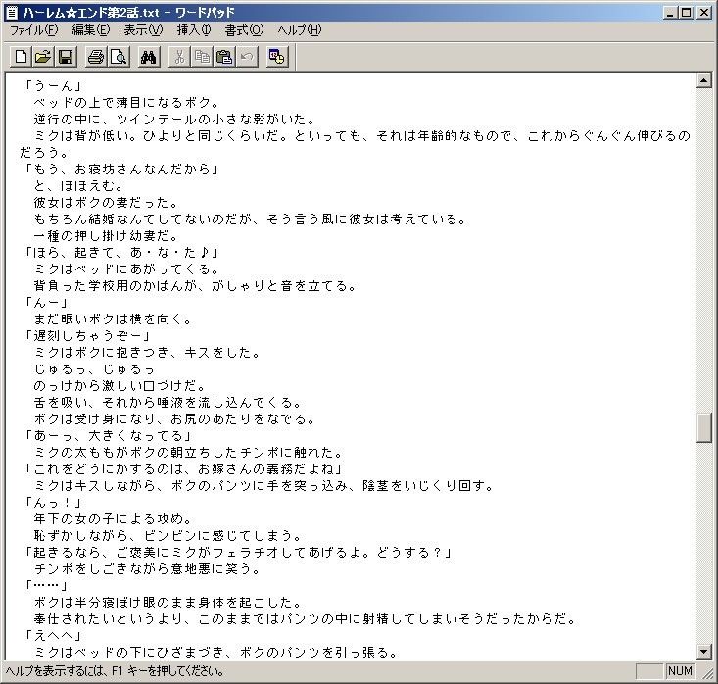Image resolution: width=718 pixels, height=684 pixels.
Task: Click the vertical scrollbar up arrow
Action: pos(704,81)
